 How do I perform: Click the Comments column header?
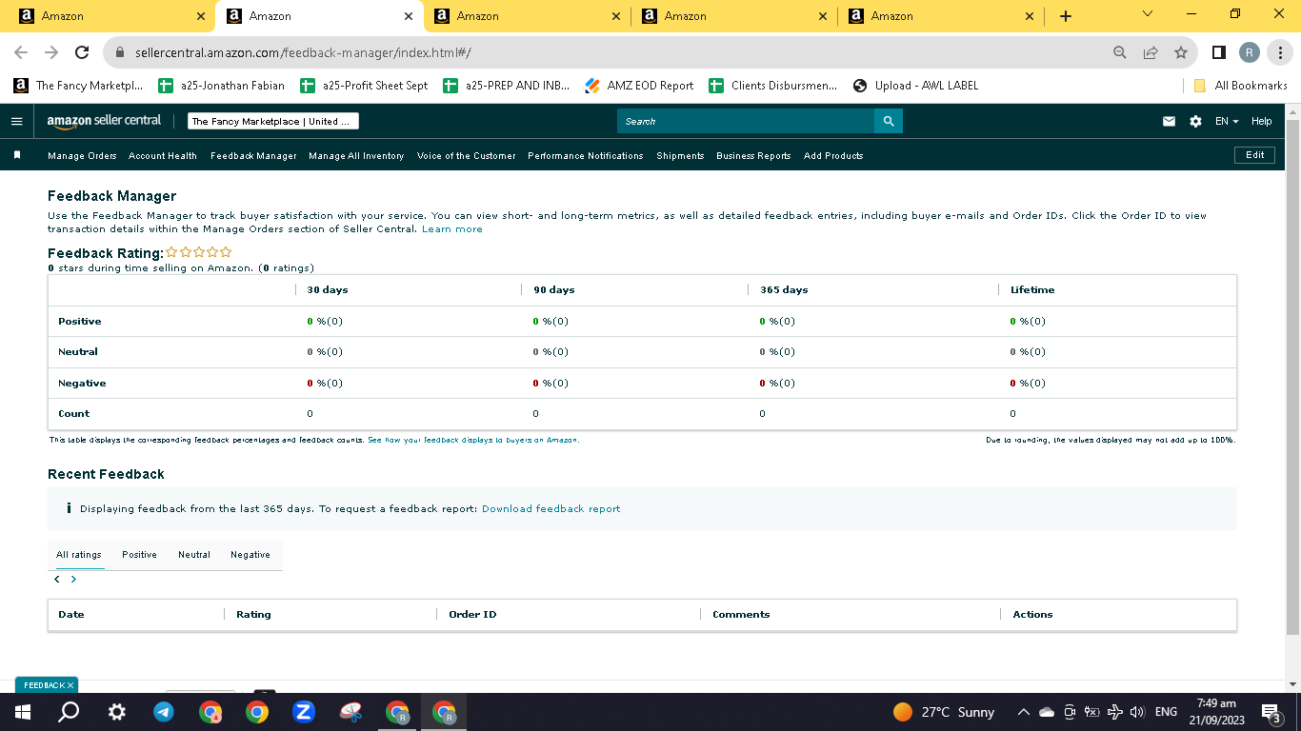(x=741, y=615)
